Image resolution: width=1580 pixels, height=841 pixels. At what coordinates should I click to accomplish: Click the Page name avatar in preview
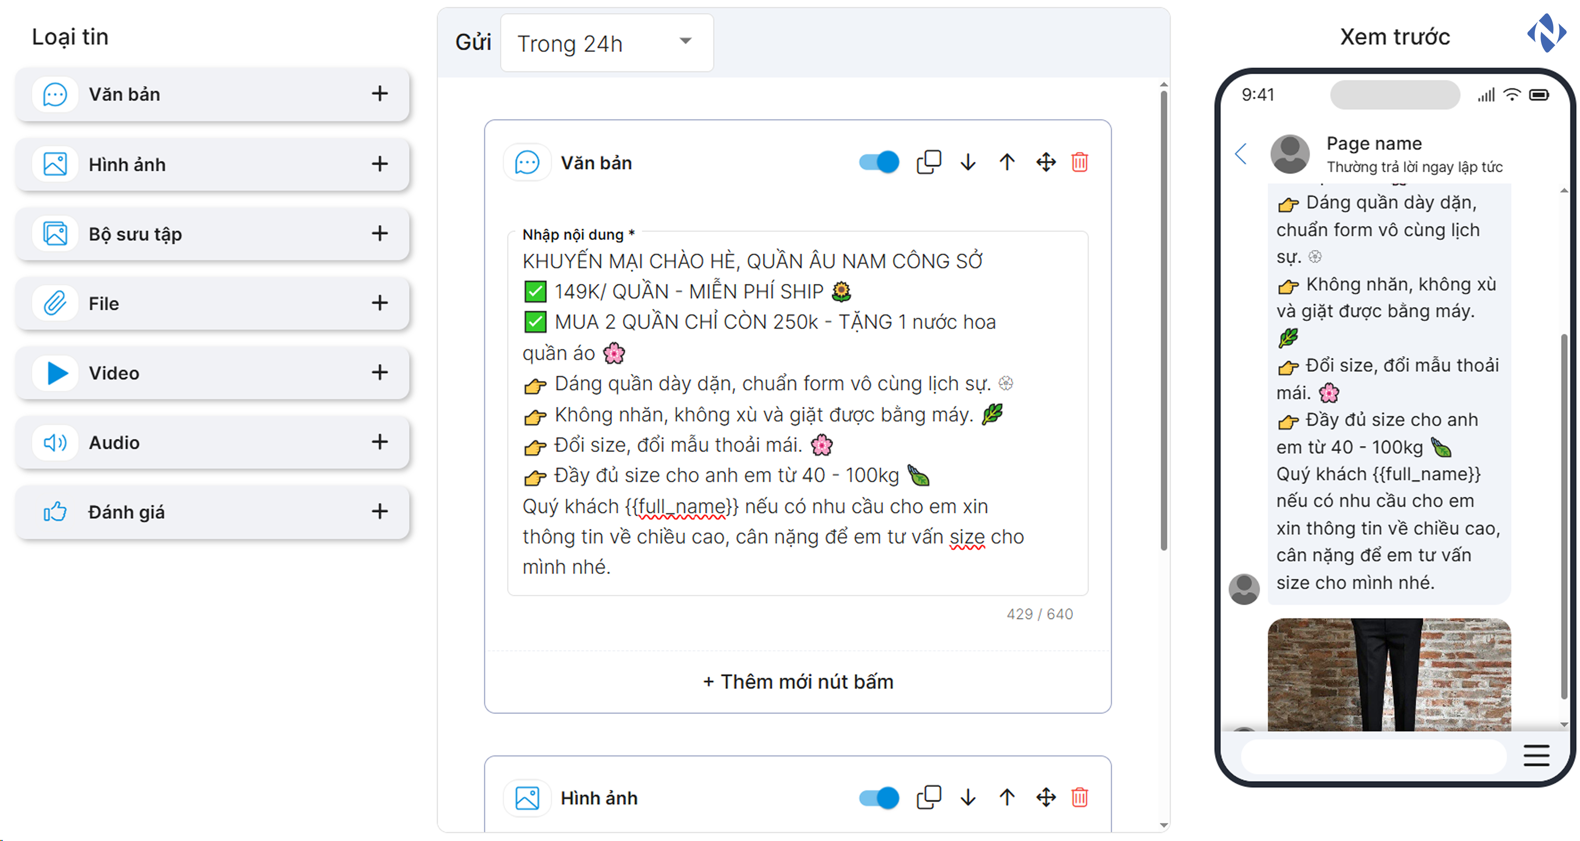pyautogui.click(x=1289, y=154)
